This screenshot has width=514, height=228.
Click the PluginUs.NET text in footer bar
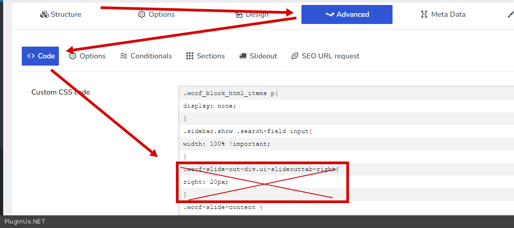pos(24,222)
